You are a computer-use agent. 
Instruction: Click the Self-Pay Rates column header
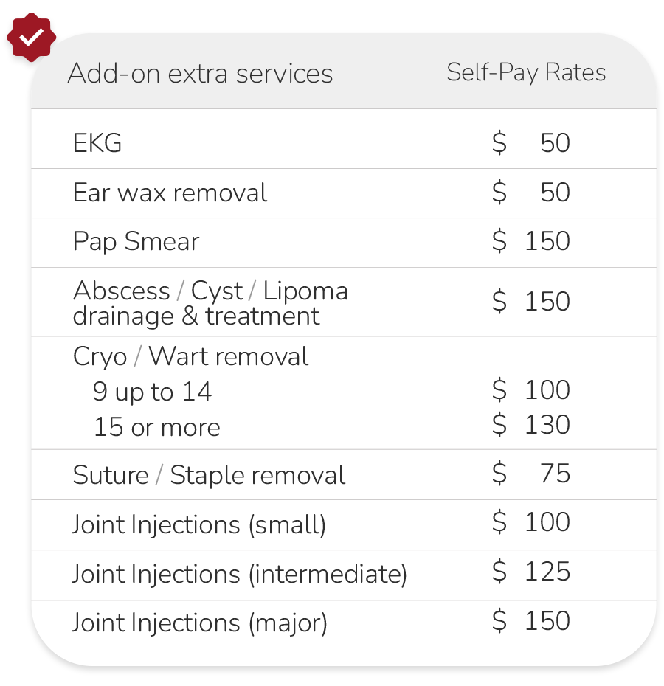(526, 72)
